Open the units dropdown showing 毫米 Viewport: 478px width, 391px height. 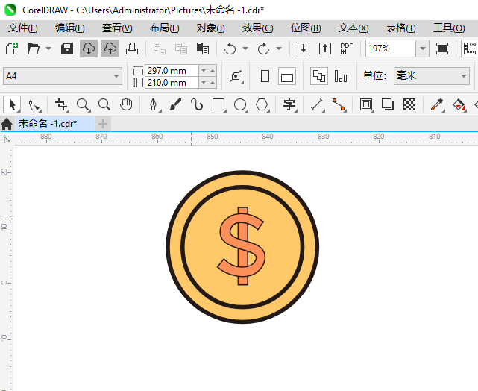click(431, 76)
